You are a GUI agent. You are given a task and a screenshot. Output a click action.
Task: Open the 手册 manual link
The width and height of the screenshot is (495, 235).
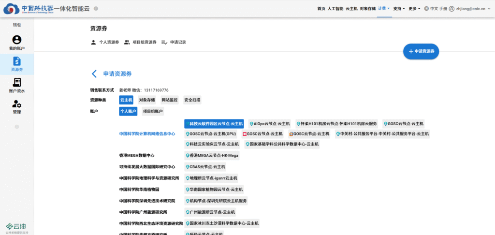click(x=443, y=9)
